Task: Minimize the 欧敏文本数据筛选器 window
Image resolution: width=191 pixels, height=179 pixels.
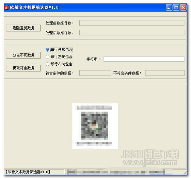Action: [x=169, y=7]
